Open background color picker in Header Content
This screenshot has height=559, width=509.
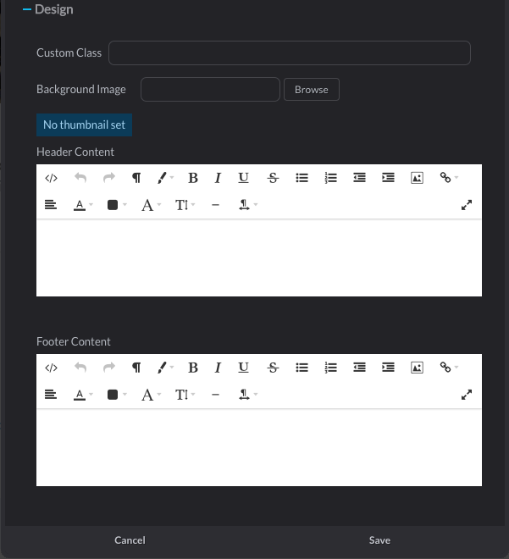point(117,205)
